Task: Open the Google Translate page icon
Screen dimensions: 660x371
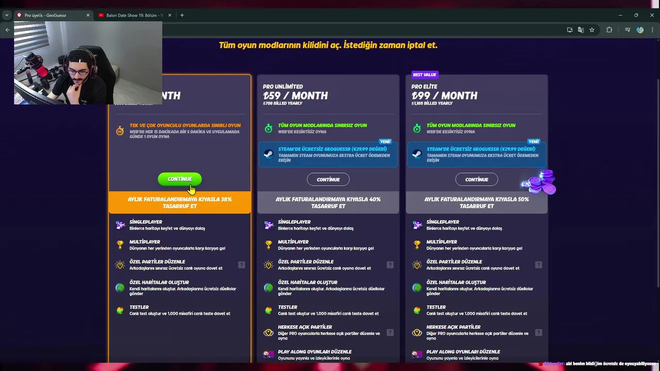Action: [x=581, y=30]
